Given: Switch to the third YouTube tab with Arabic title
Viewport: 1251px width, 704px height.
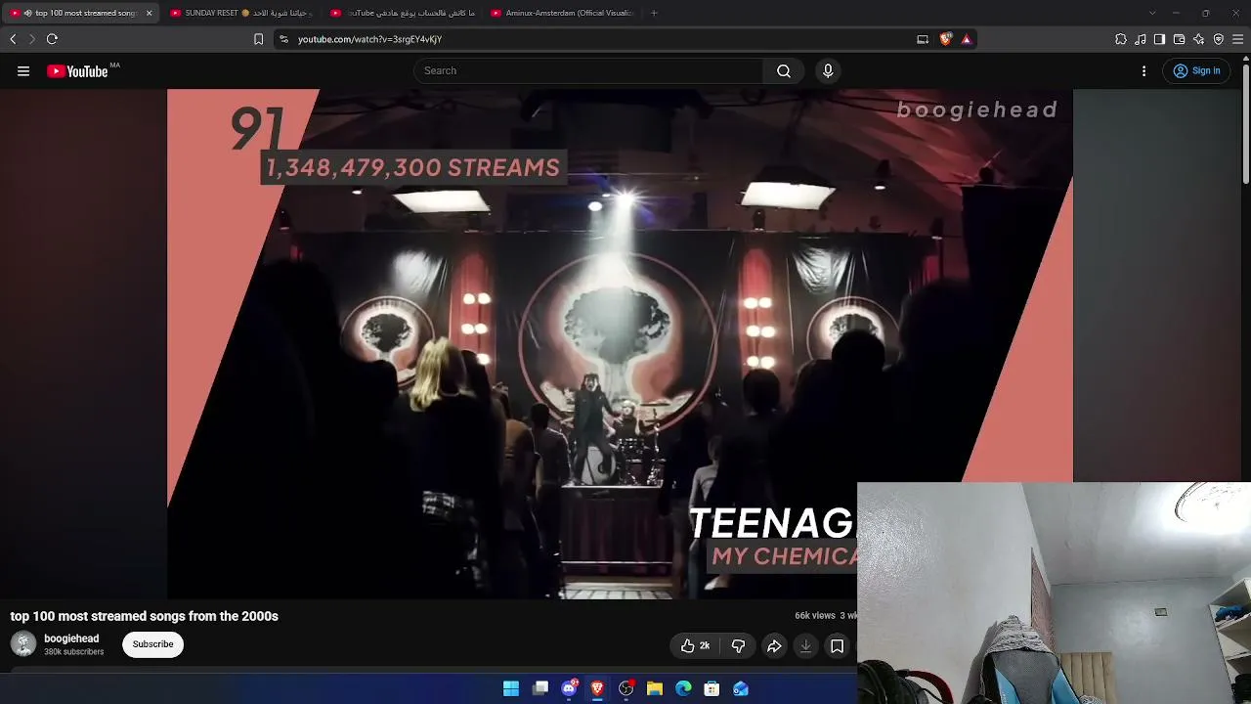Looking at the screenshot, I should pyautogui.click(x=401, y=13).
